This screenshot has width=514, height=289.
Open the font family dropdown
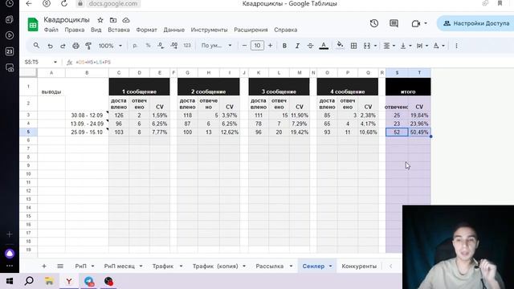[x=216, y=46]
